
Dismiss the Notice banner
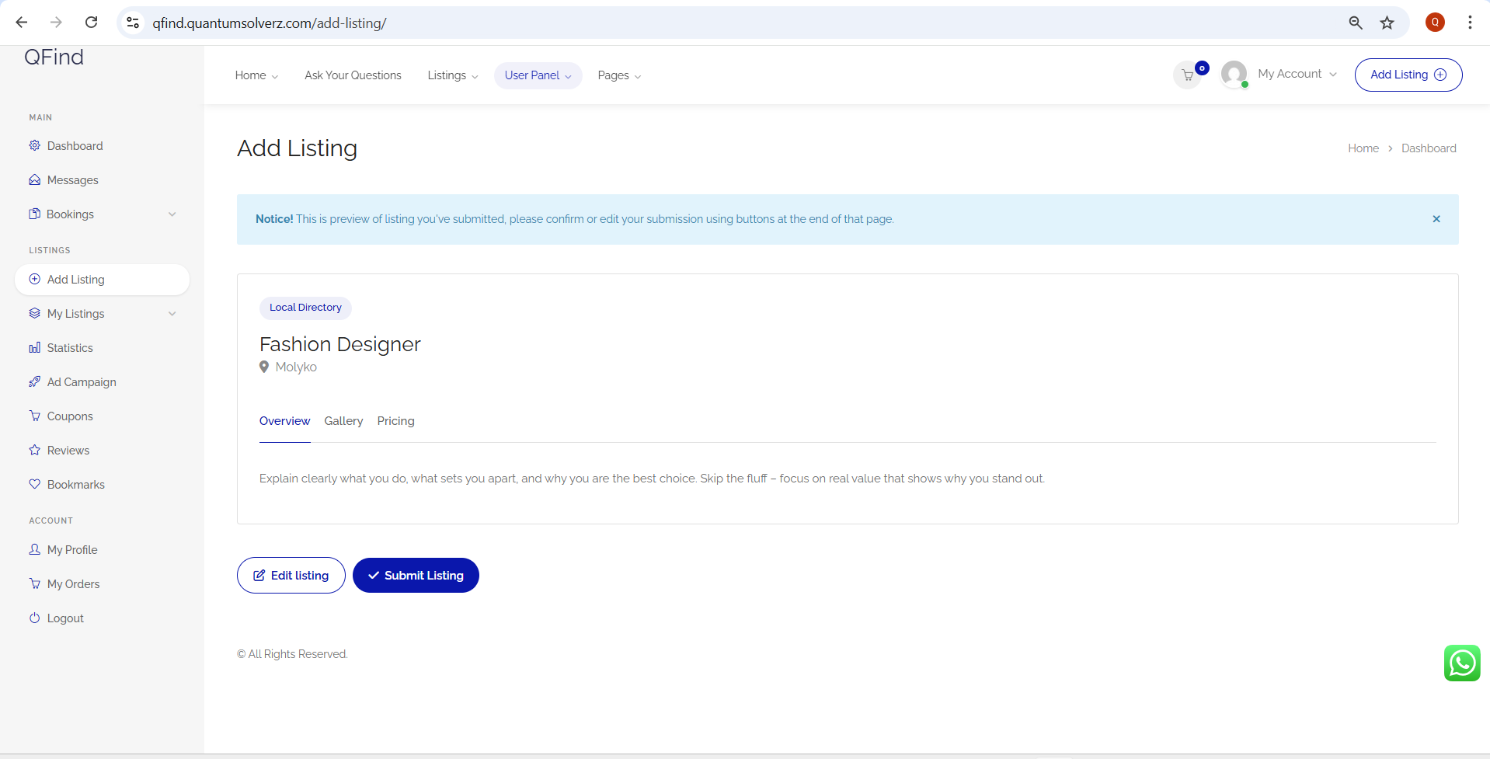[1436, 219]
